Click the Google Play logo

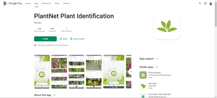coord(13,3)
